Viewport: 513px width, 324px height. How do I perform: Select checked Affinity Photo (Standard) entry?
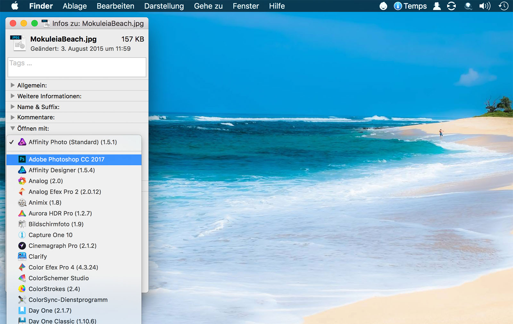(x=72, y=142)
